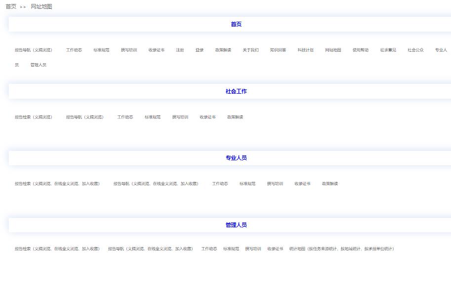Screen dimensions: 451x290
Task: Open 政策解读 under 社会工作 section
Action: click(x=235, y=117)
